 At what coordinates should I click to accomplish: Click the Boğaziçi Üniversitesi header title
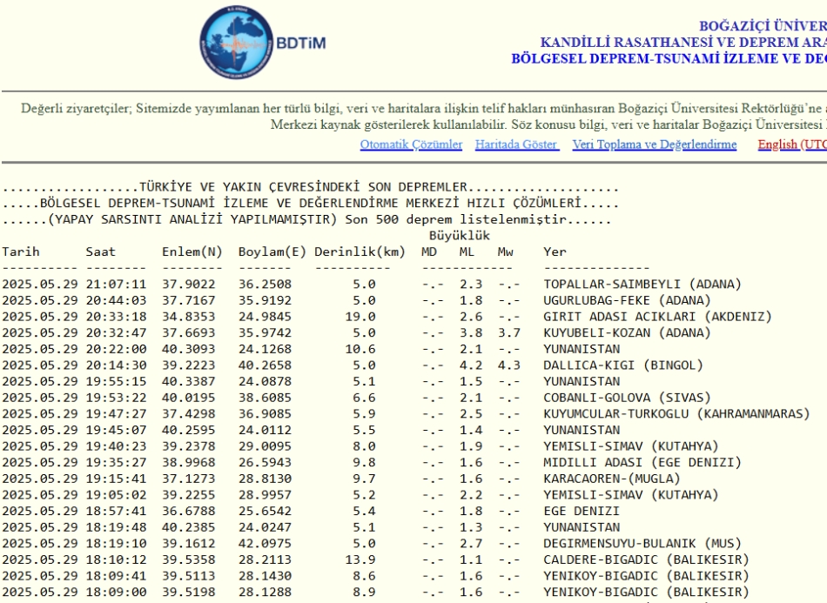766,27
